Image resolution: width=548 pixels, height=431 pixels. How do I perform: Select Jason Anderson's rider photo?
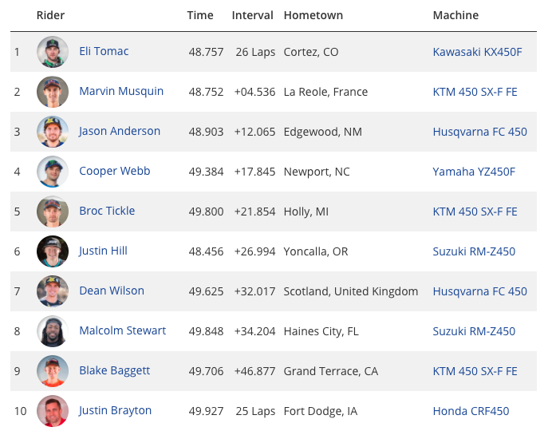point(53,132)
